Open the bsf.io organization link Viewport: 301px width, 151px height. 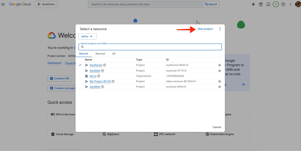[x=93, y=76]
